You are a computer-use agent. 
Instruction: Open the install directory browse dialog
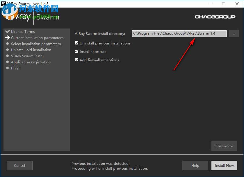(x=234, y=33)
